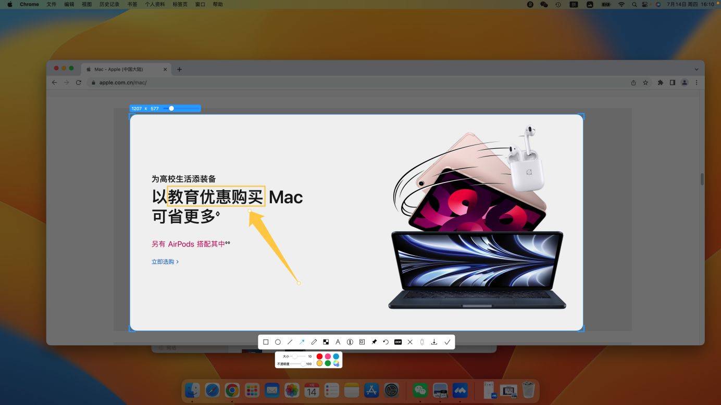This screenshot has height=405, width=721.
Task: Click the 不透明度 opacity slider
Action: click(x=297, y=364)
